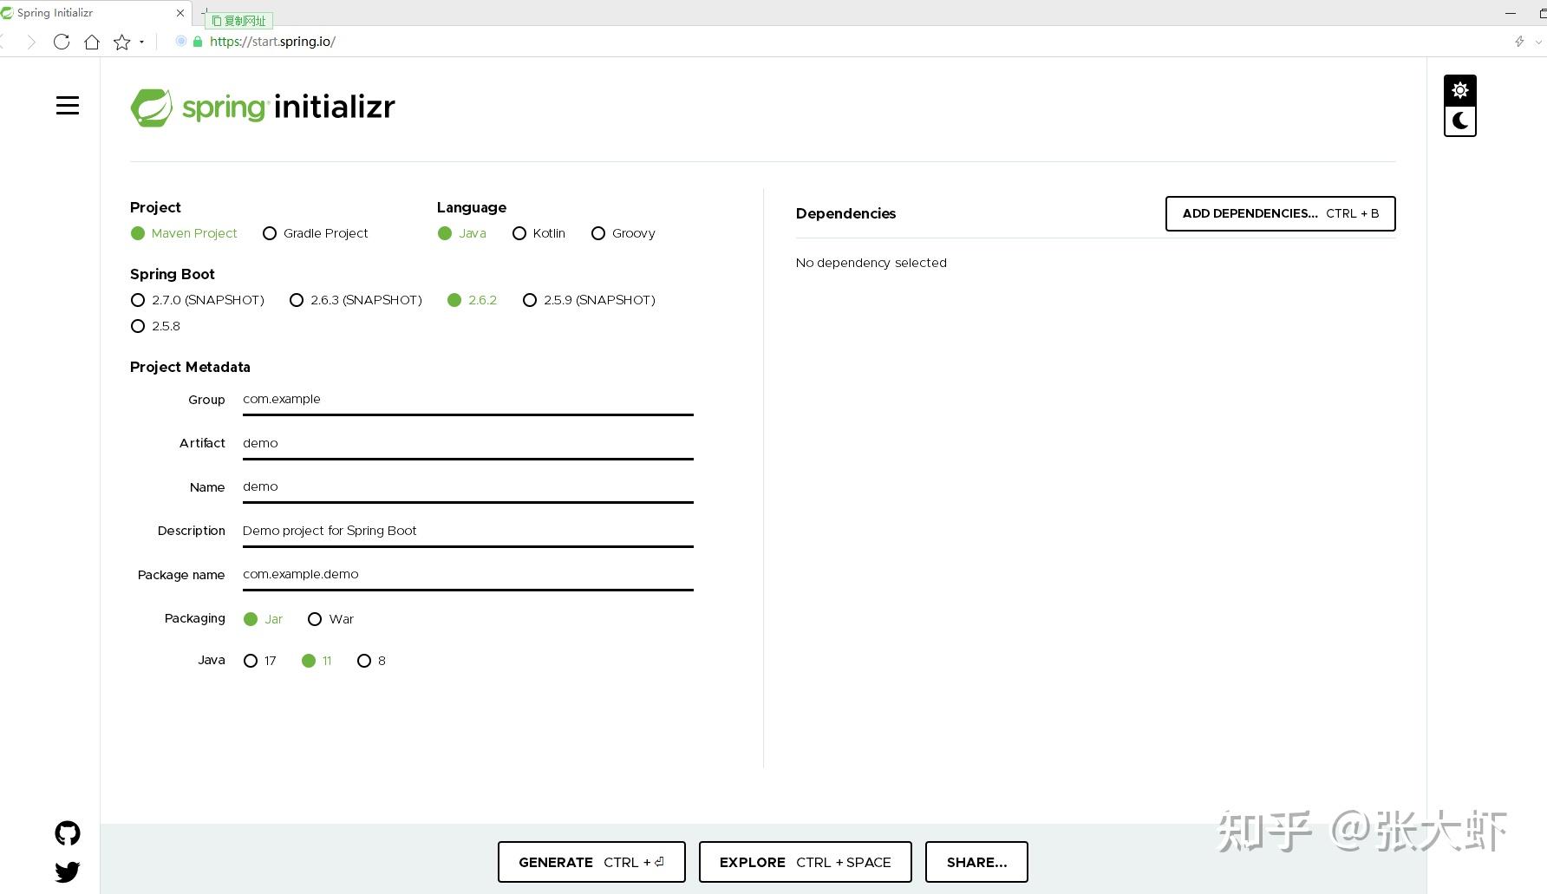This screenshot has height=894, width=1547.
Task: Open the hamburger side menu
Action: pyautogui.click(x=68, y=106)
